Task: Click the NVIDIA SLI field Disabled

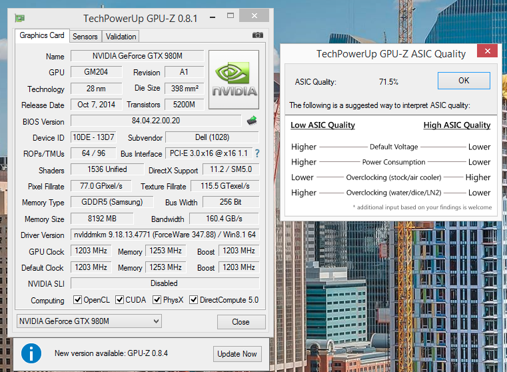Action: pos(165,283)
